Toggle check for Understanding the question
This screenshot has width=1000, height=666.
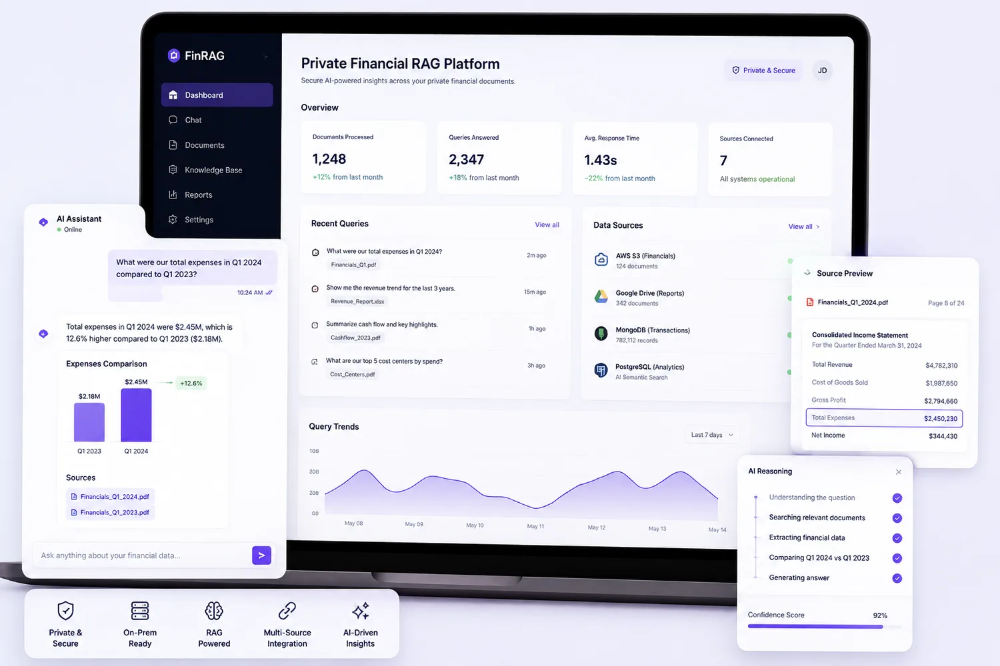coord(897,498)
